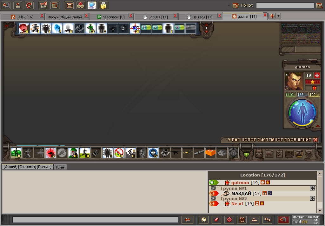Viewport: 325px width, 226px height.
Task: Open the blue body status globe
Action: (302, 113)
